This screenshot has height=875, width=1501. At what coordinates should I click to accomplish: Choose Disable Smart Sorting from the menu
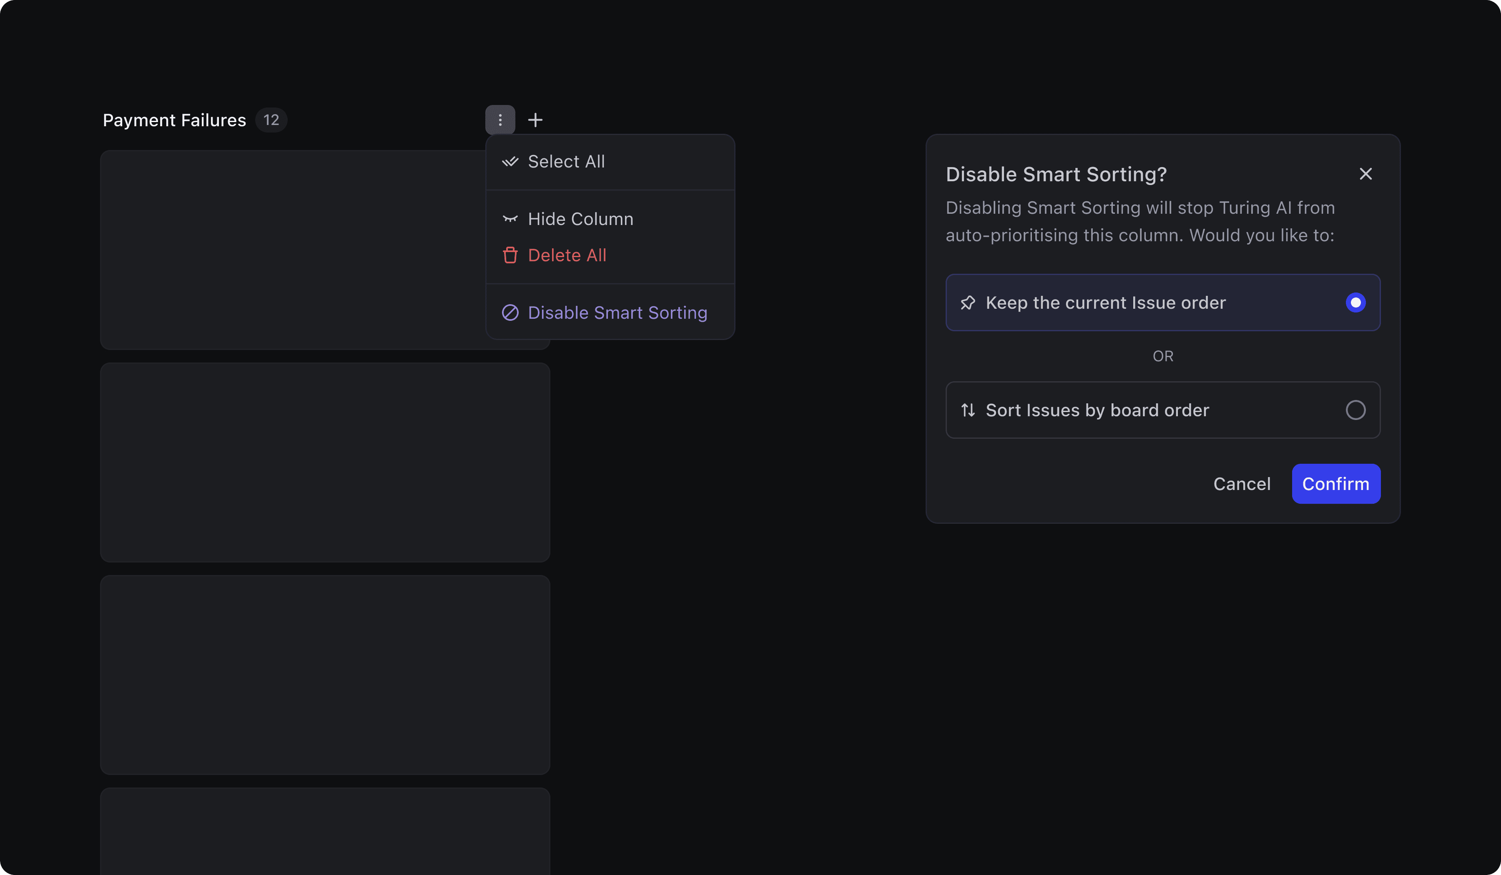pos(617,312)
